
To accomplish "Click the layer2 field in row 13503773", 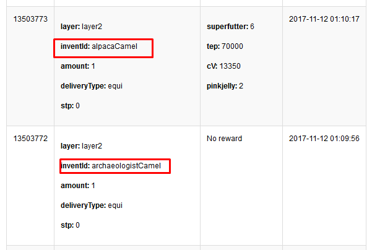I will click(x=81, y=27).
